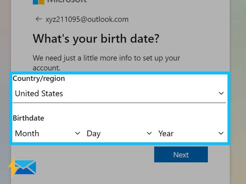Click the lightning envelope icon
The image size is (246, 184).
click(22, 167)
